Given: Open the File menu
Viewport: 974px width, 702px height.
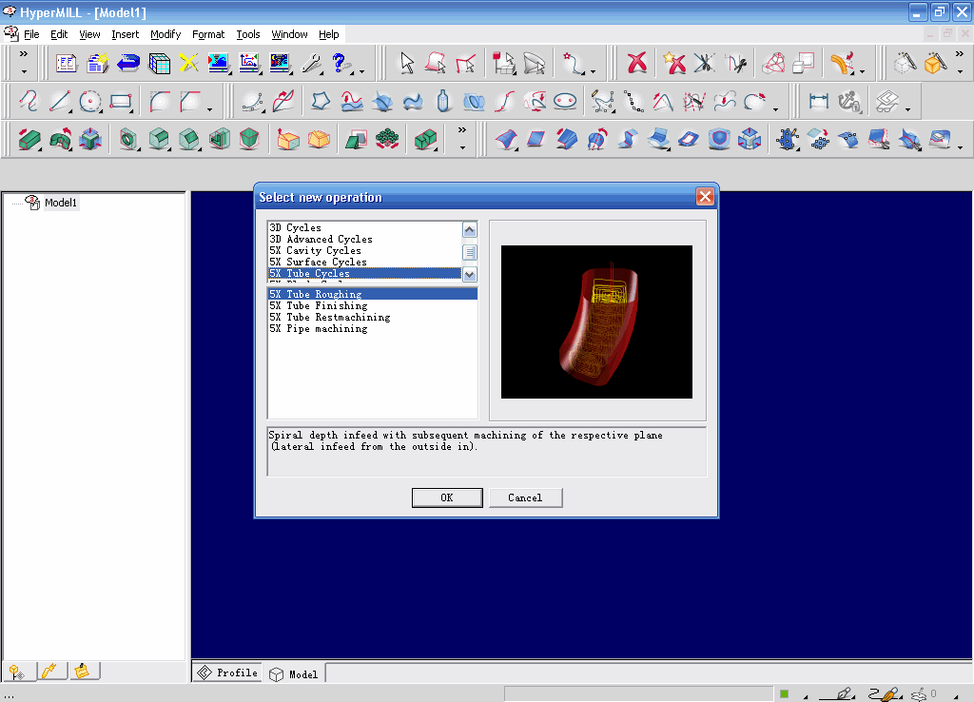Looking at the screenshot, I should tap(31, 34).
